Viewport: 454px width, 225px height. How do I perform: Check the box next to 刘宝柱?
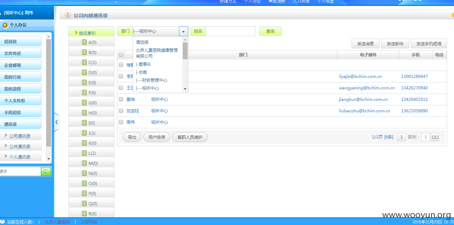coord(121,111)
